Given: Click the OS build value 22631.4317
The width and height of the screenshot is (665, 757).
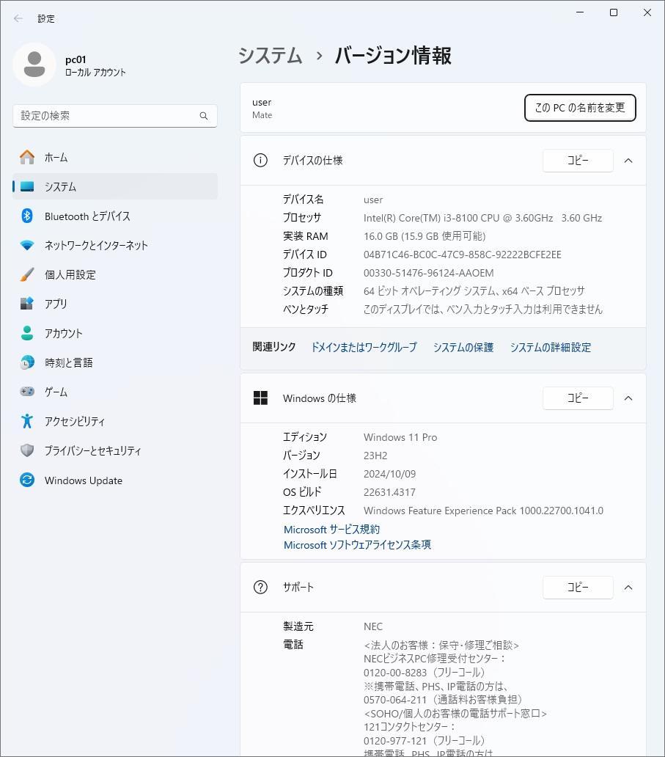Looking at the screenshot, I should [389, 492].
